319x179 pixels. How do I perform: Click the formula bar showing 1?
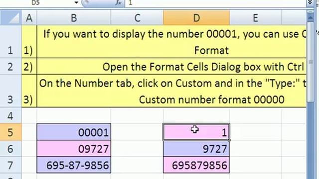216,3
